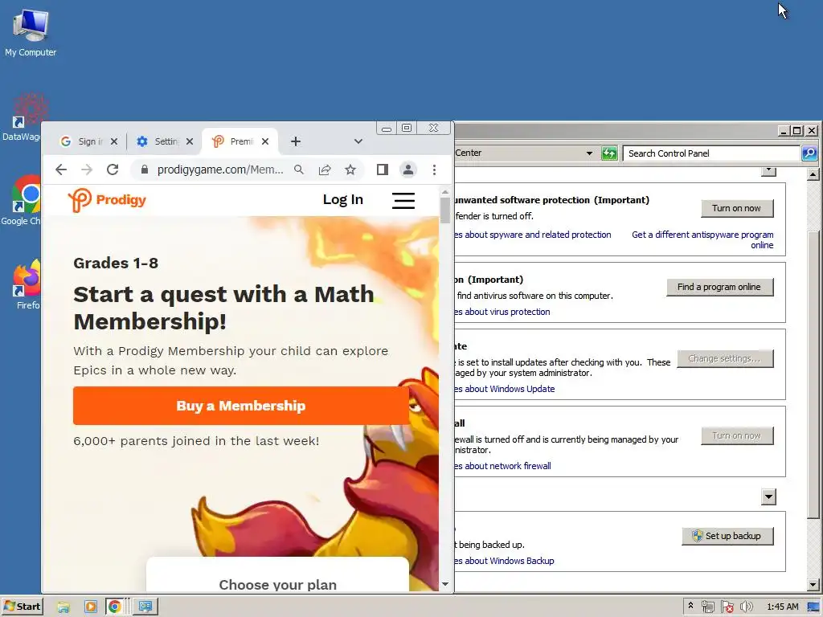Bookmark this tab with star icon

click(x=350, y=170)
